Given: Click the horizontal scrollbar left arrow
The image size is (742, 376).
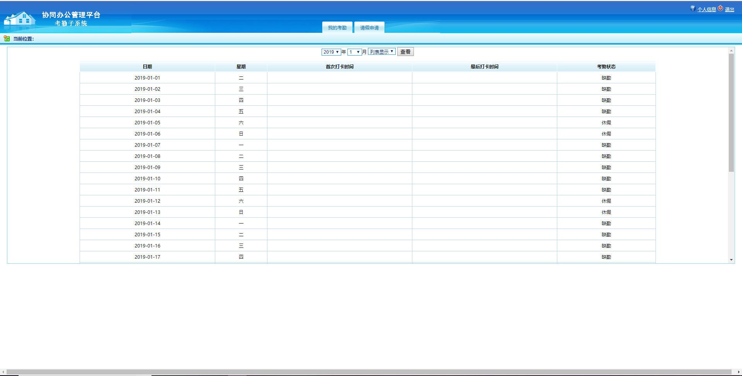Looking at the screenshot, I should tap(3, 372).
